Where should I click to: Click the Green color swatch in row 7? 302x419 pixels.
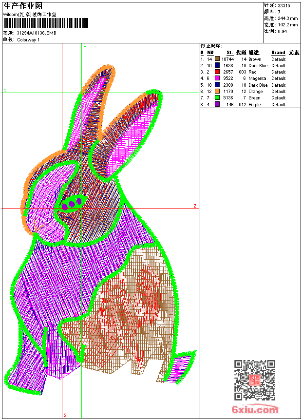pos(217,97)
